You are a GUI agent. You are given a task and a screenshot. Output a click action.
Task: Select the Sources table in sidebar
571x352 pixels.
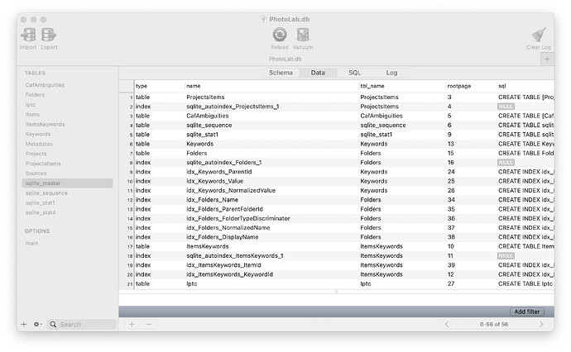(36, 174)
